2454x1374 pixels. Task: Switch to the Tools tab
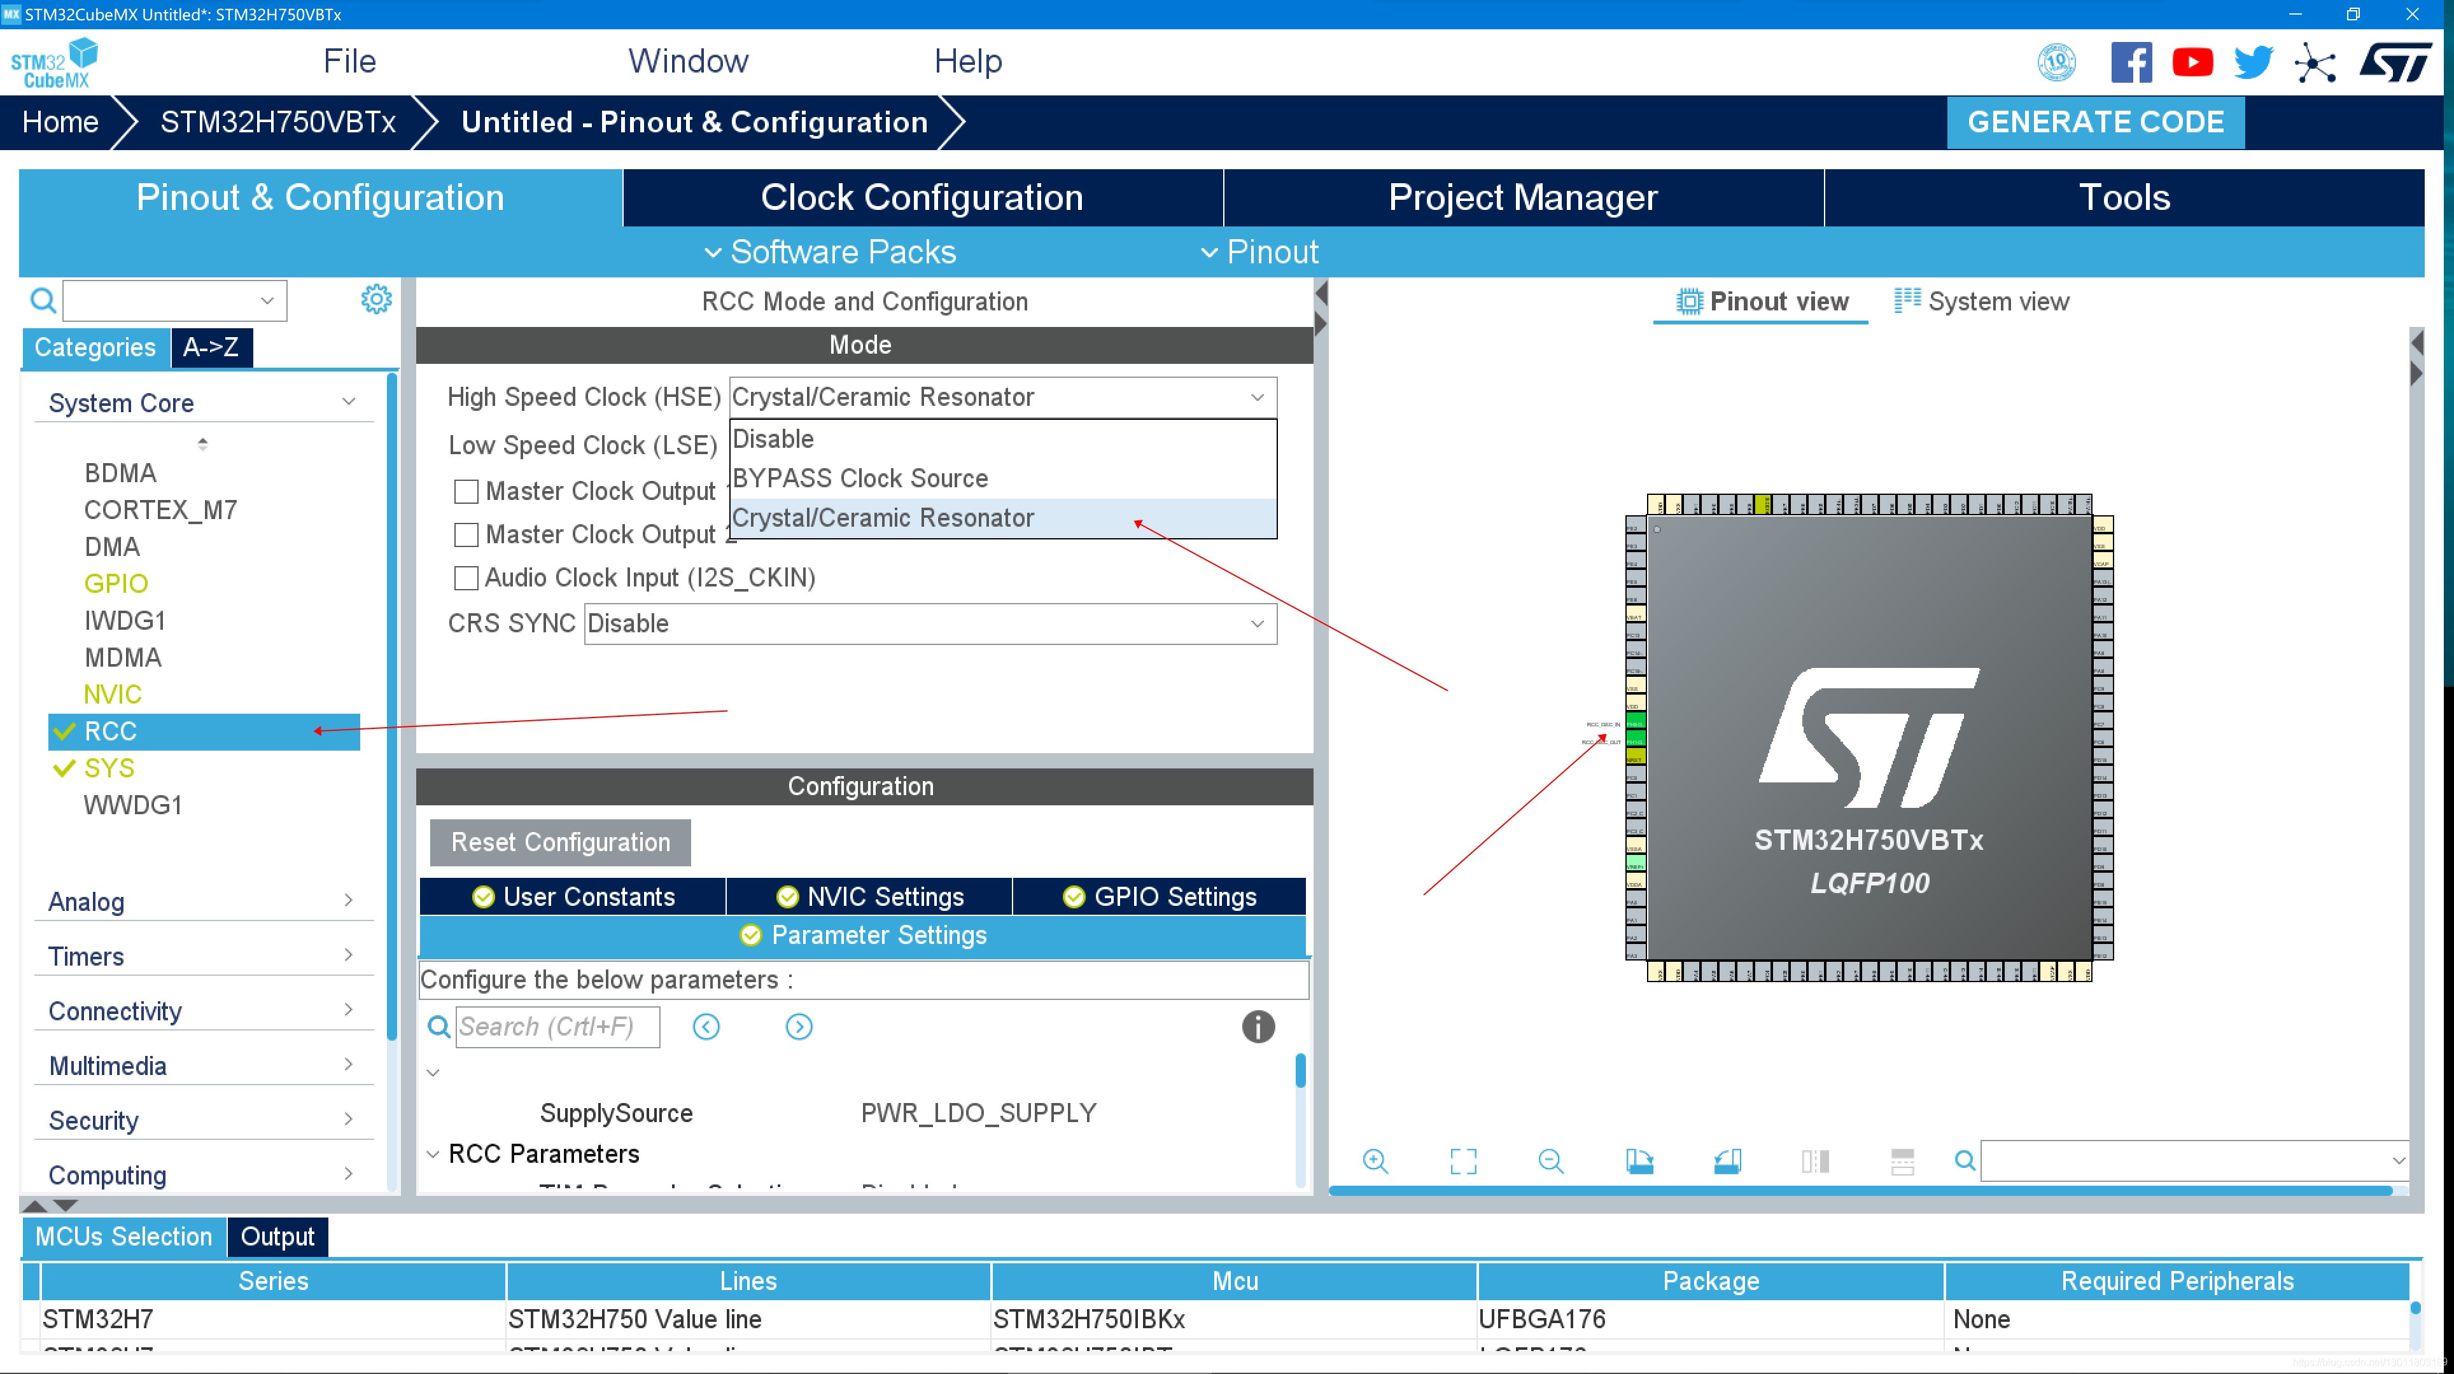[2124, 197]
